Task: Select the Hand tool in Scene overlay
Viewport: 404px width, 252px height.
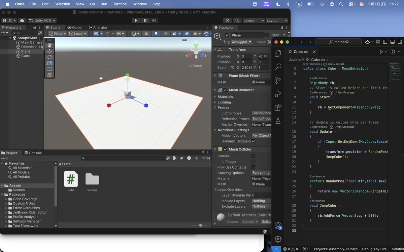Action: point(49,45)
